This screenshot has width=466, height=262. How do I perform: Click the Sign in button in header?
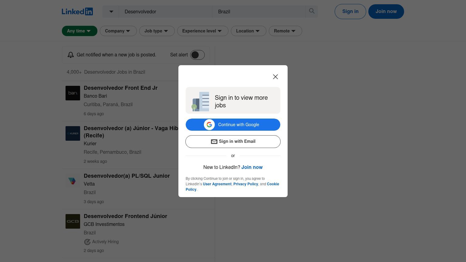[x=350, y=12]
